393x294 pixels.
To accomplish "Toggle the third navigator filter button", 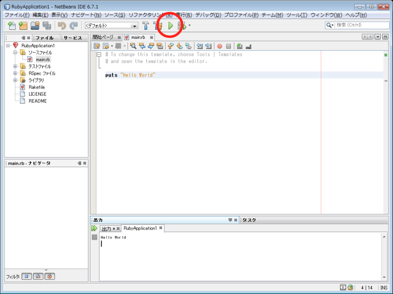I will coord(50,276).
